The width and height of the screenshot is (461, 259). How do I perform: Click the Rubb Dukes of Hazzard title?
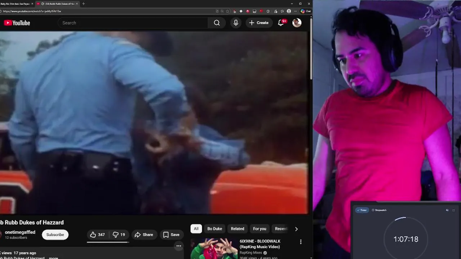tap(32, 222)
